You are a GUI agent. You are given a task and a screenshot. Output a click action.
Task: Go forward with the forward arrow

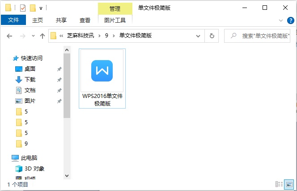tap(23, 36)
